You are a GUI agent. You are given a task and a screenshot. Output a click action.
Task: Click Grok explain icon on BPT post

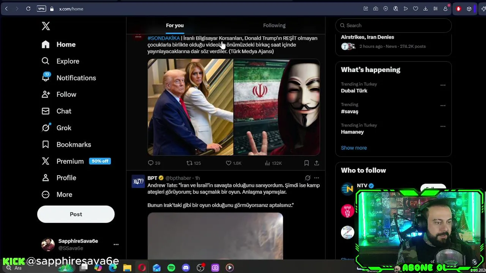click(308, 178)
